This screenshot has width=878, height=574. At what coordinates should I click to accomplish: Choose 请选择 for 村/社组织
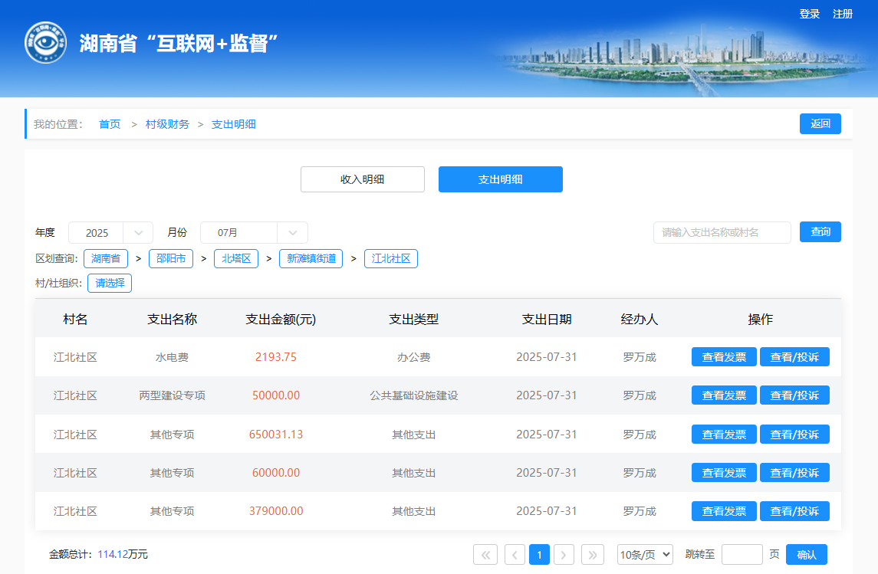[110, 284]
